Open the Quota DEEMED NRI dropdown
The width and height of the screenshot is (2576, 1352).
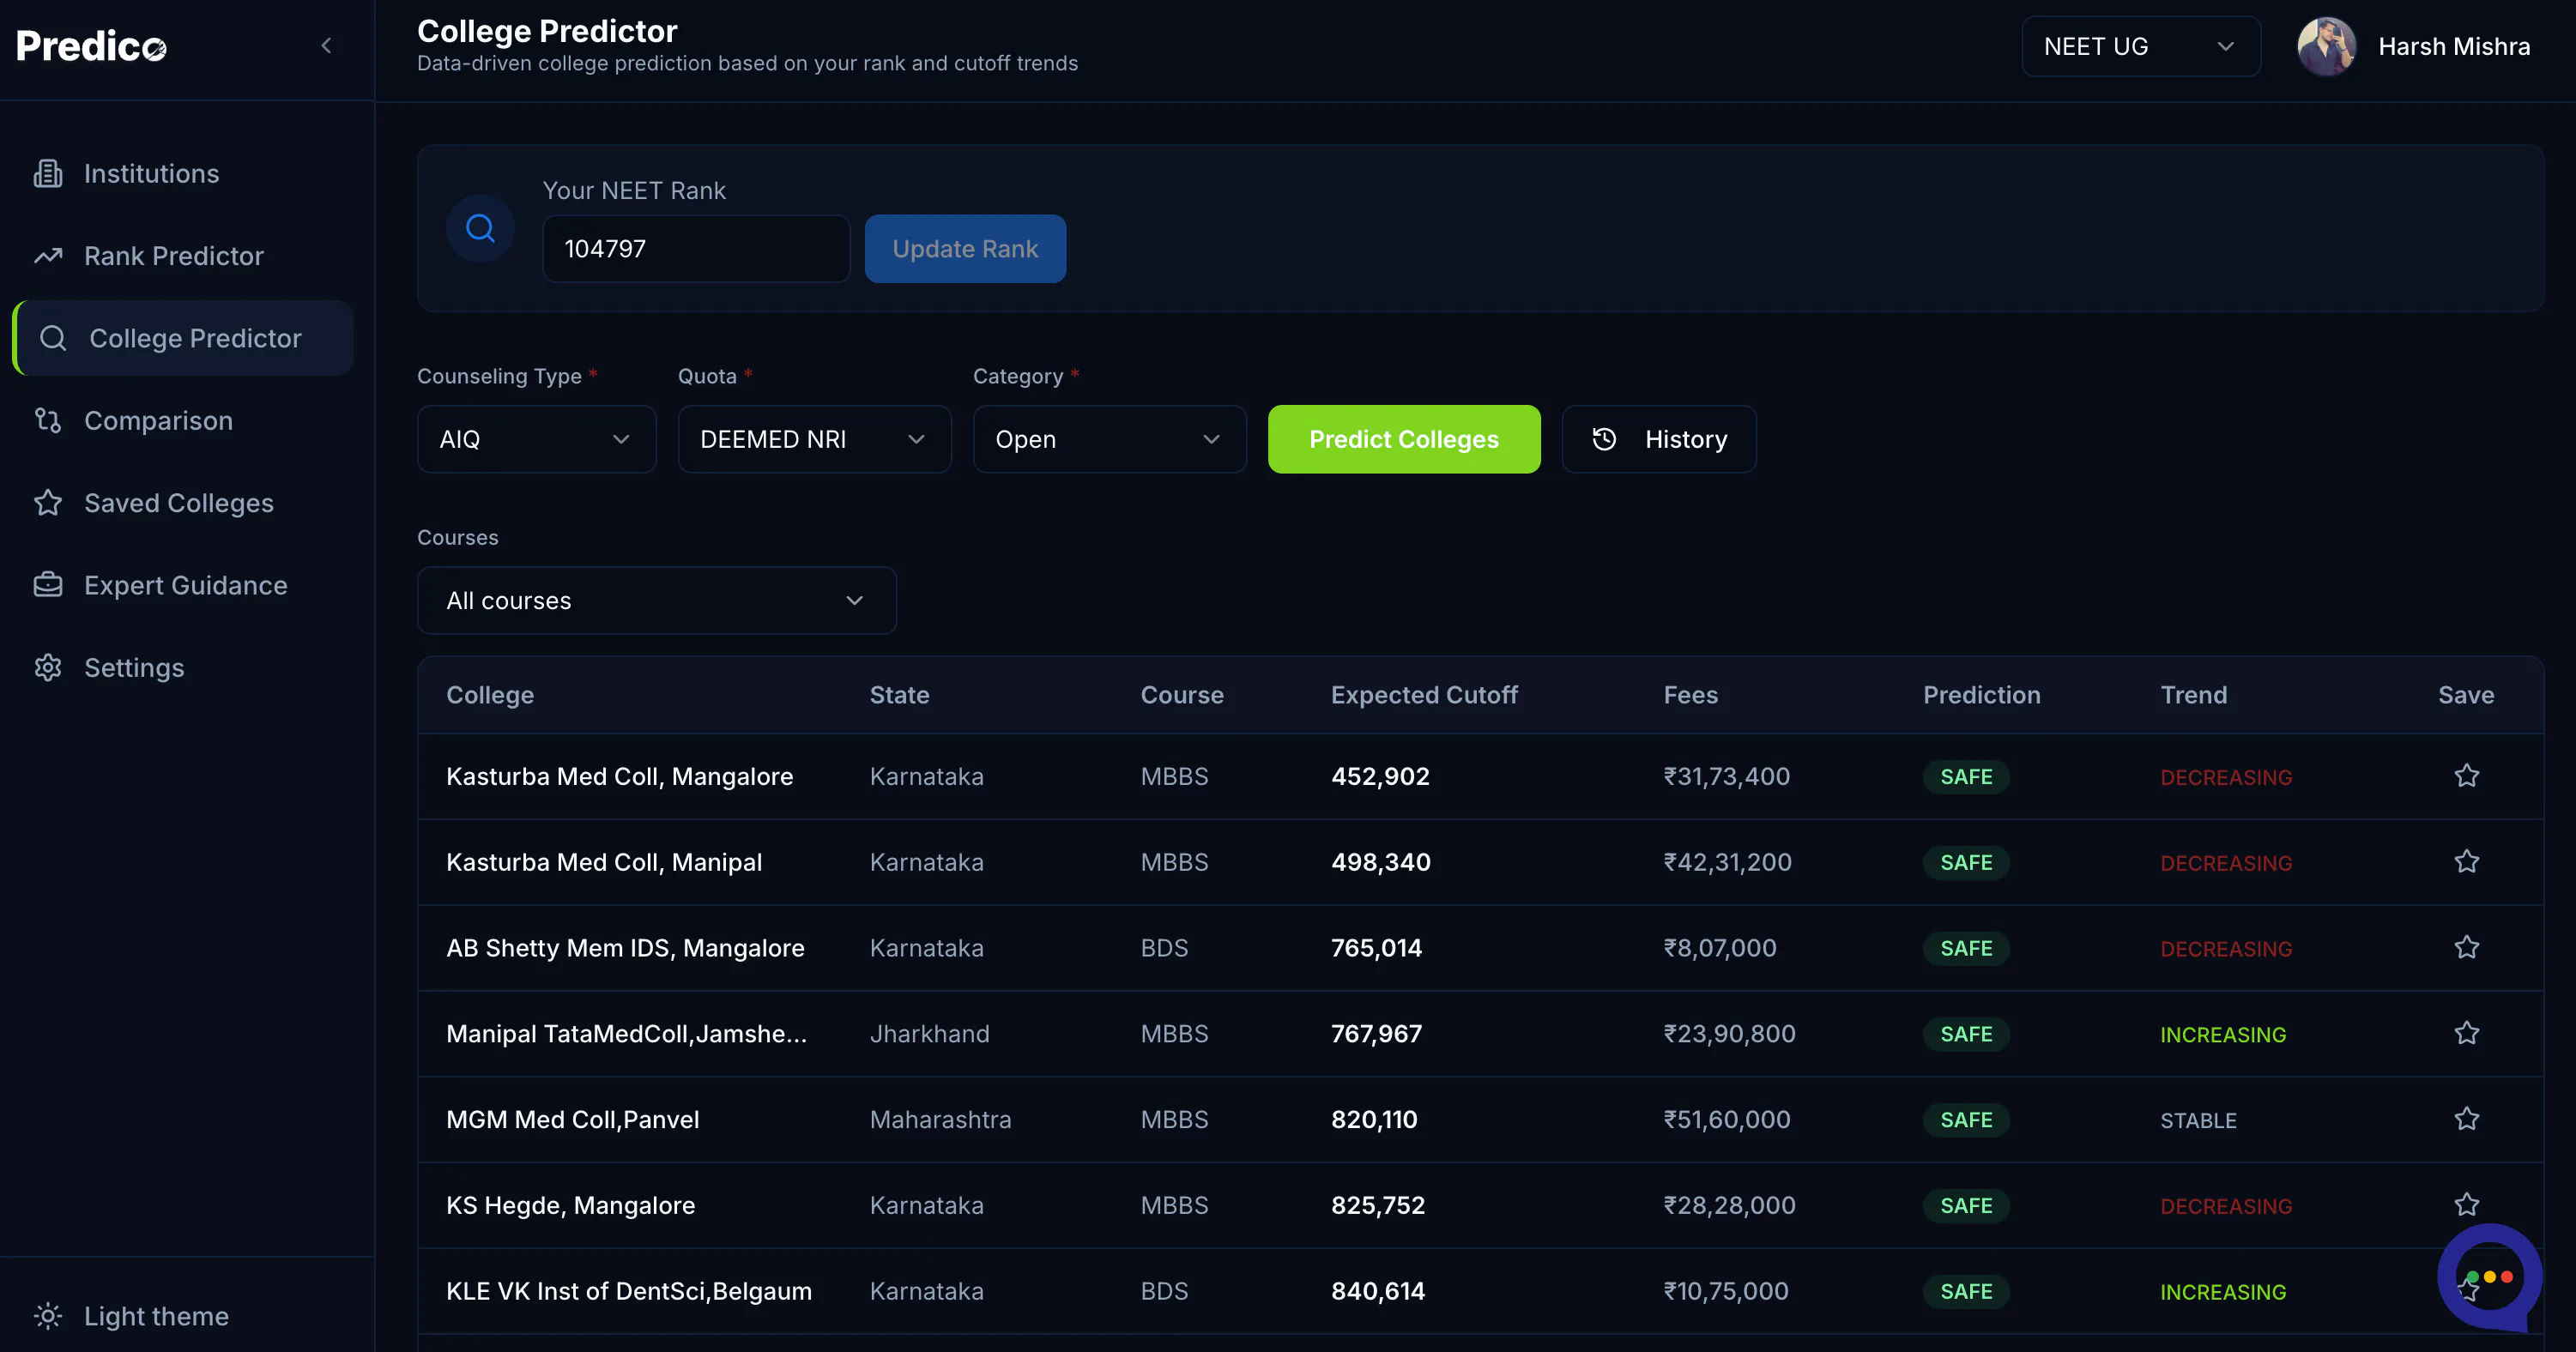tap(815, 439)
